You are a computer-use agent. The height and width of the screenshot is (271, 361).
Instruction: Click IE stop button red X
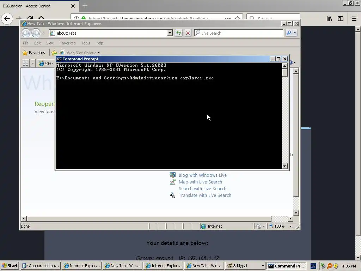pos(188,33)
